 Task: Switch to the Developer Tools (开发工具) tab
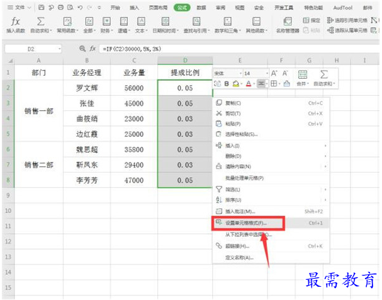tap(284, 8)
